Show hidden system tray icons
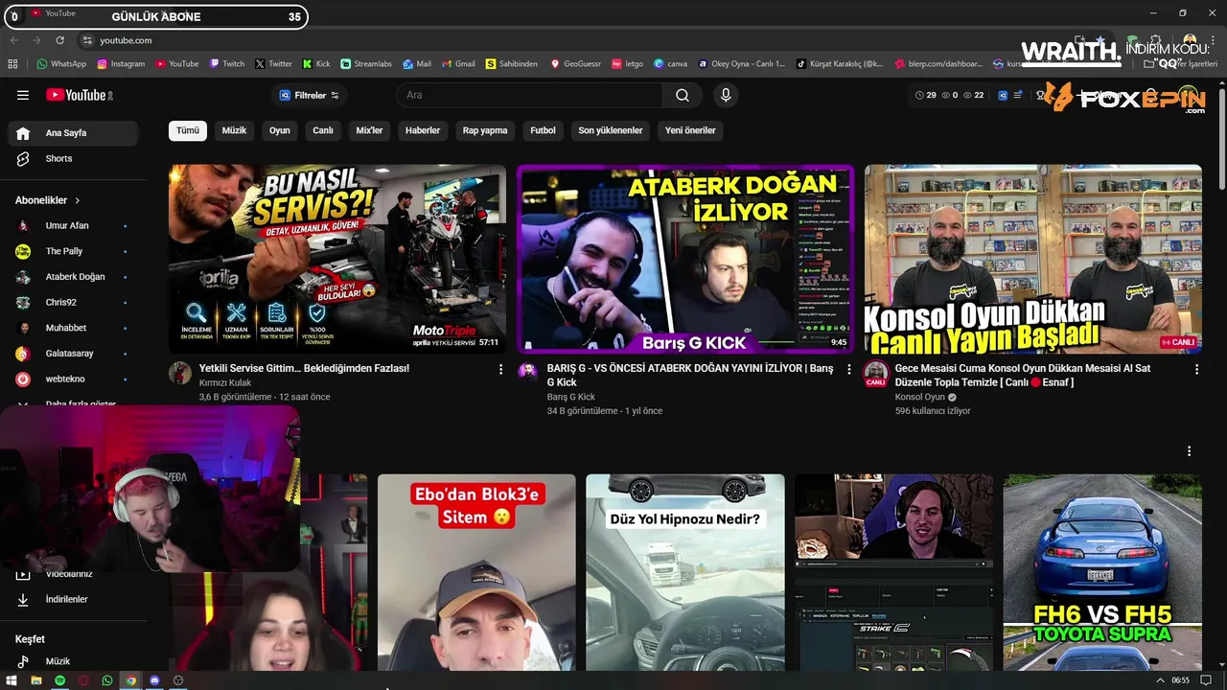 point(1161,680)
